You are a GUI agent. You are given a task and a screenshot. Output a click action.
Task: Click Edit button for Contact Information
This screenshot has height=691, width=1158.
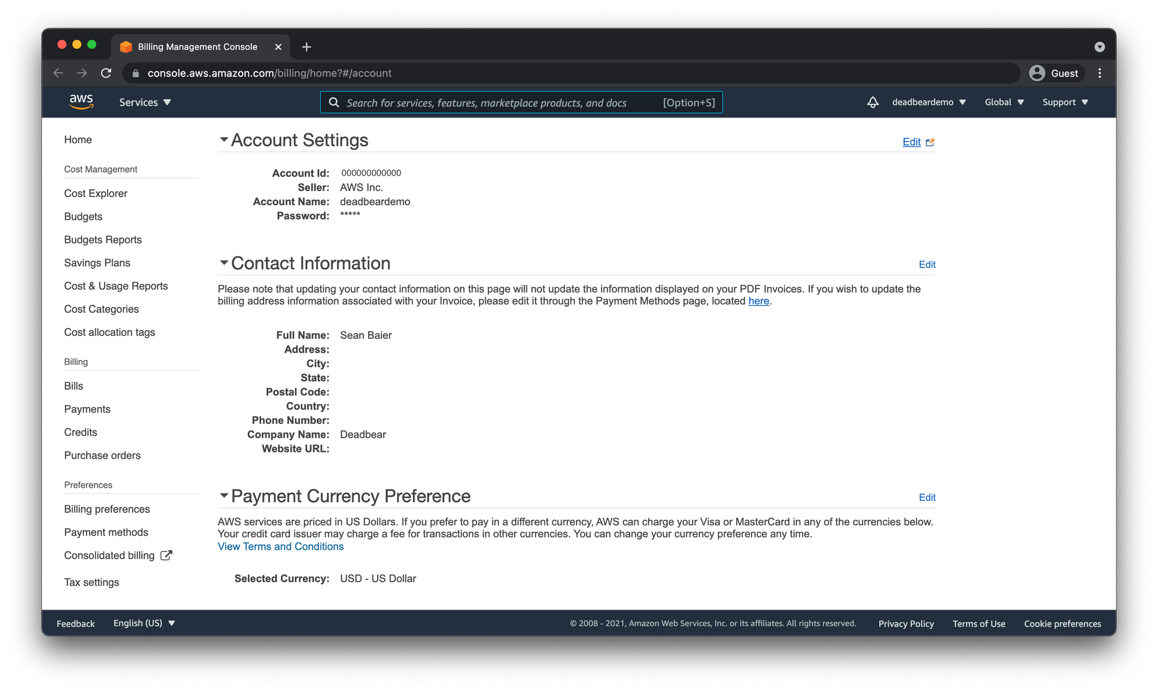click(x=927, y=264)
